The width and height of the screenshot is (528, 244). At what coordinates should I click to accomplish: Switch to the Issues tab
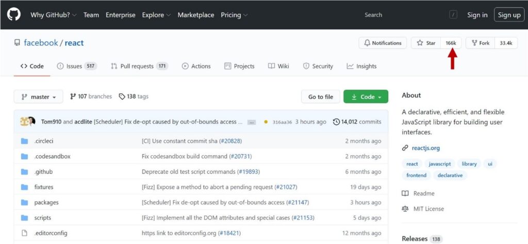point(77,66)
